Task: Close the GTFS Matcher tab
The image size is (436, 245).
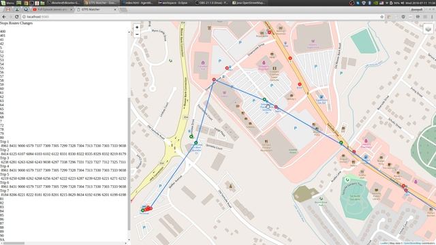Action: 115,10
